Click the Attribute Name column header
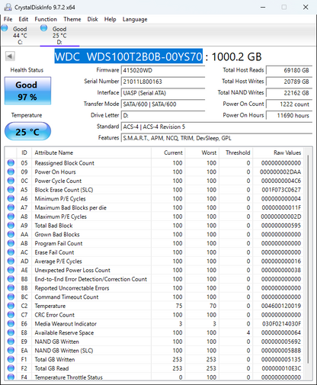 coord(91,152)
